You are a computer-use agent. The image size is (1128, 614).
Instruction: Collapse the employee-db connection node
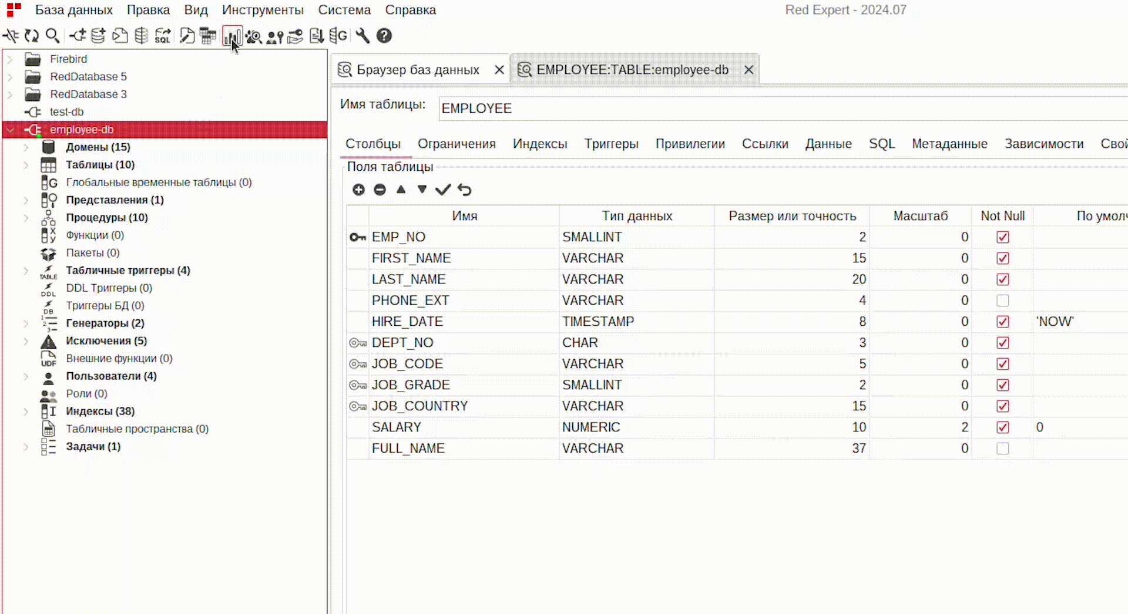tap(11, 130)
